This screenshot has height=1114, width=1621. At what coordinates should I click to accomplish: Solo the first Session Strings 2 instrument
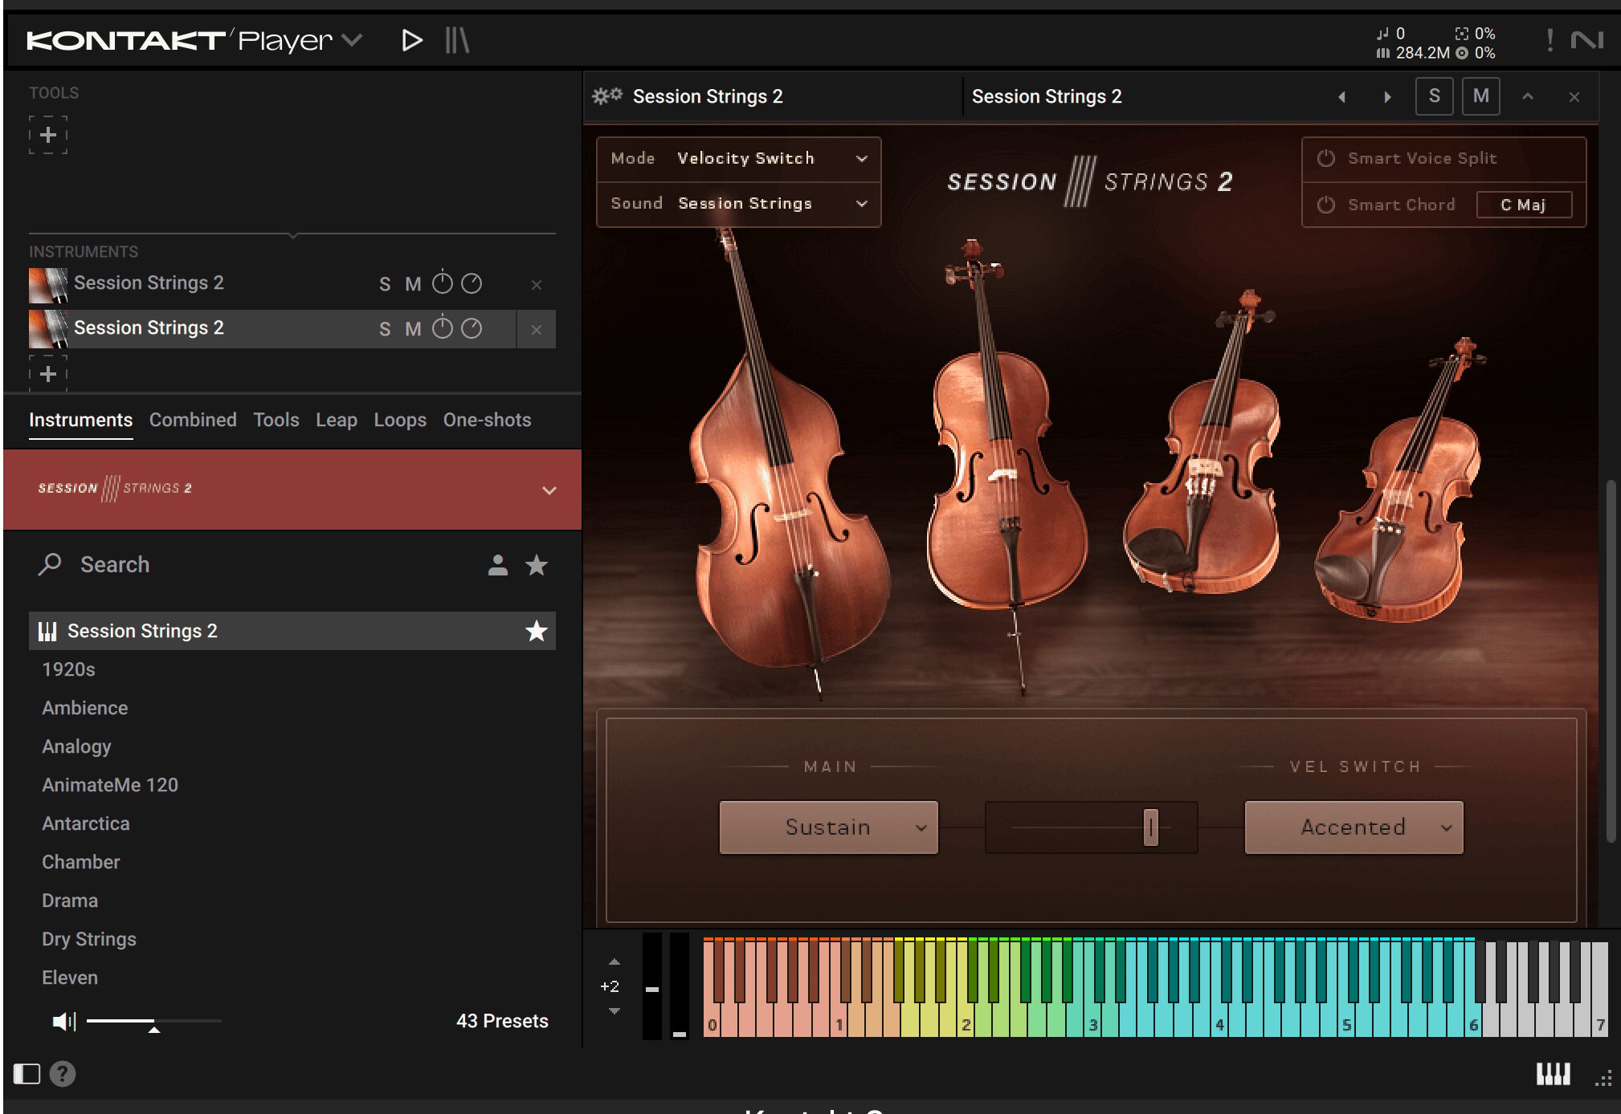pos(385,284)
